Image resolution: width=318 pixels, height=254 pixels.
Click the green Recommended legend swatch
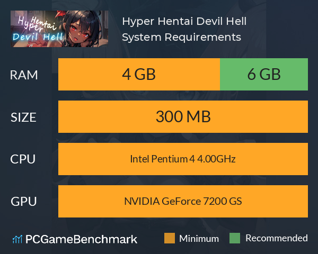point(235,238)
